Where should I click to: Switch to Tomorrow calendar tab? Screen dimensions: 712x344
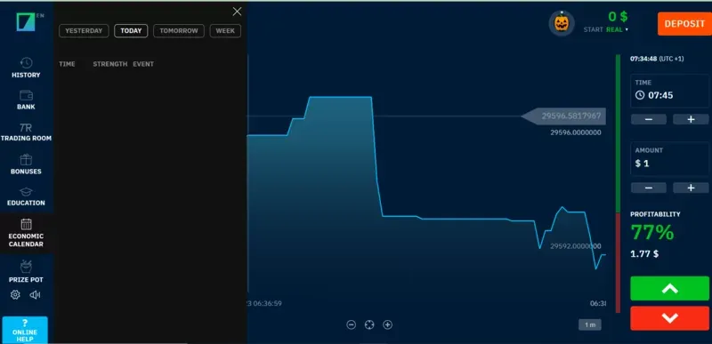pos(179,31)
